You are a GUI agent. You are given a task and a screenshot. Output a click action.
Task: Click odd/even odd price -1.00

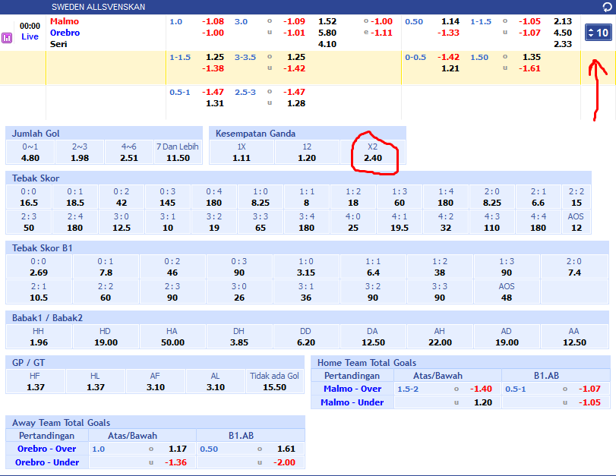(381, 21)
